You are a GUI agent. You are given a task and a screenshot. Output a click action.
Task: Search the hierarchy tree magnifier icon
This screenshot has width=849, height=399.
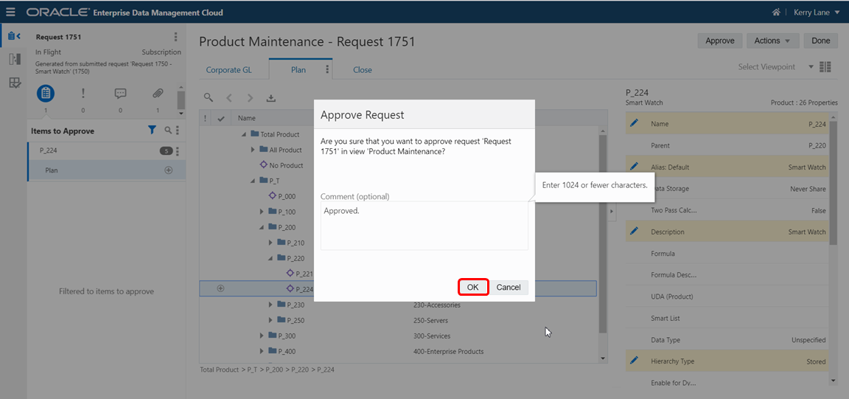(x=209, y=97)
